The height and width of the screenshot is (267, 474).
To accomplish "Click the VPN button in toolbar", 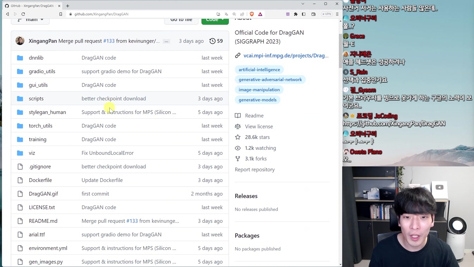I will pyautogui.click(x=327, y=14).
